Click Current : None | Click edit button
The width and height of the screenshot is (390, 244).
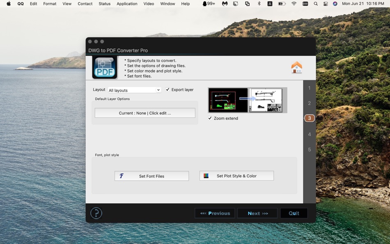[145, 113]
